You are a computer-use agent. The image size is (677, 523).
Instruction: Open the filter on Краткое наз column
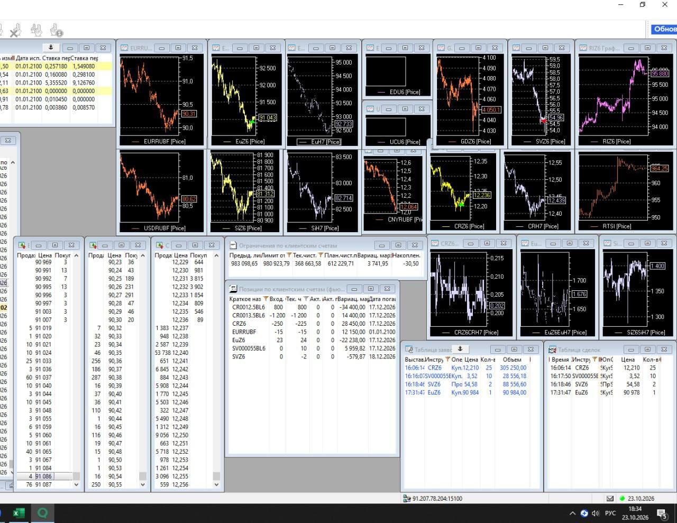coord(266,299)
